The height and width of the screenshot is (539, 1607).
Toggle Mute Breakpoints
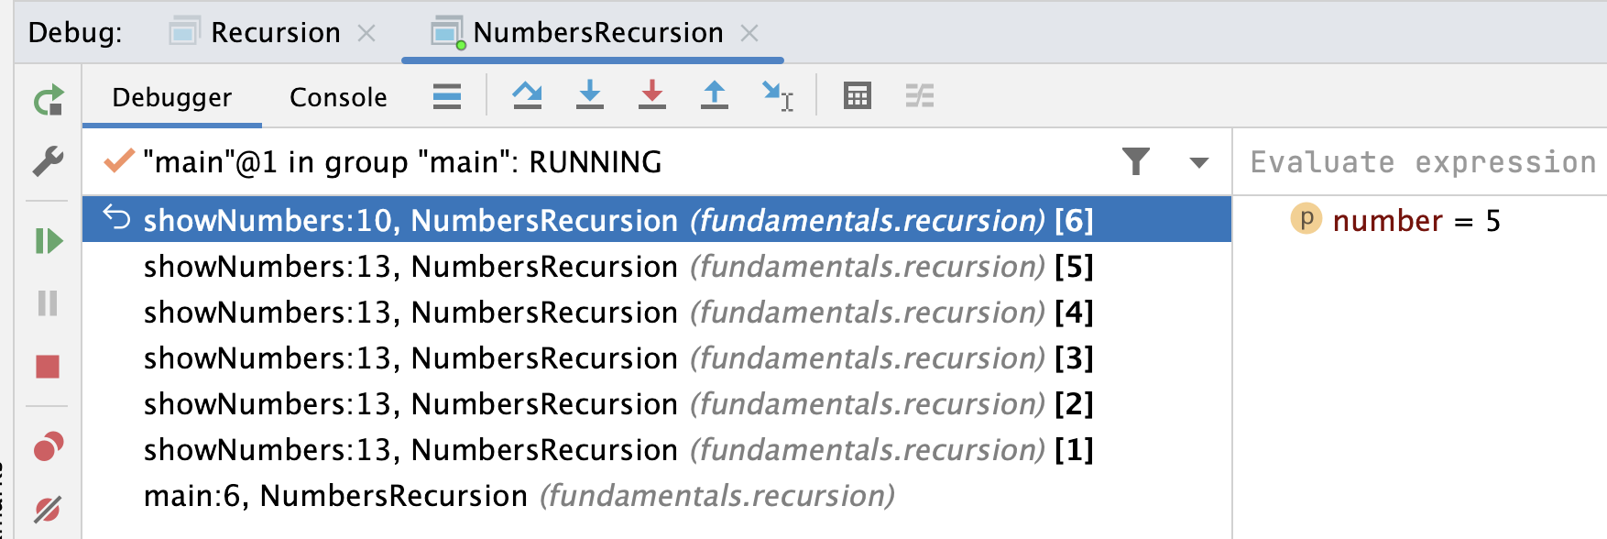[48, 508]
